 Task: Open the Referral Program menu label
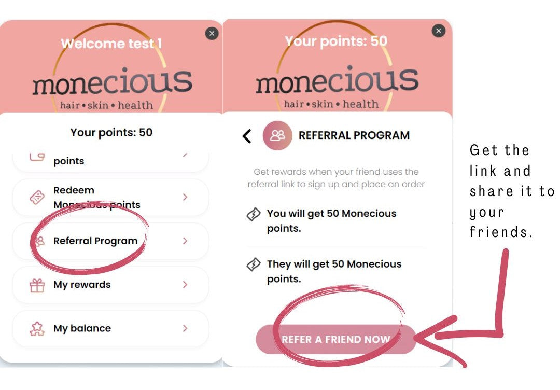(x=95, y=241)
